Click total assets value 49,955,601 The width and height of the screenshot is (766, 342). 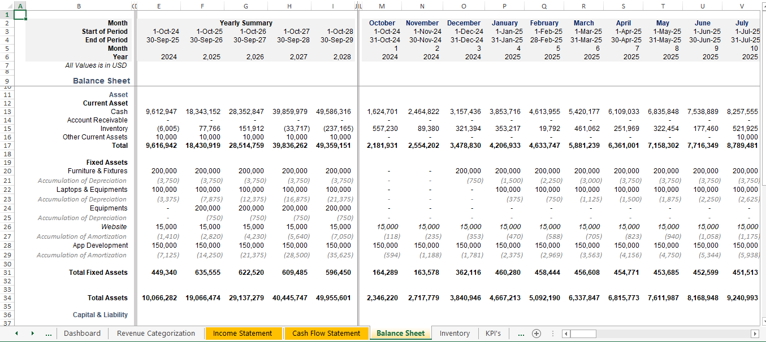click(x=334, y=298)
